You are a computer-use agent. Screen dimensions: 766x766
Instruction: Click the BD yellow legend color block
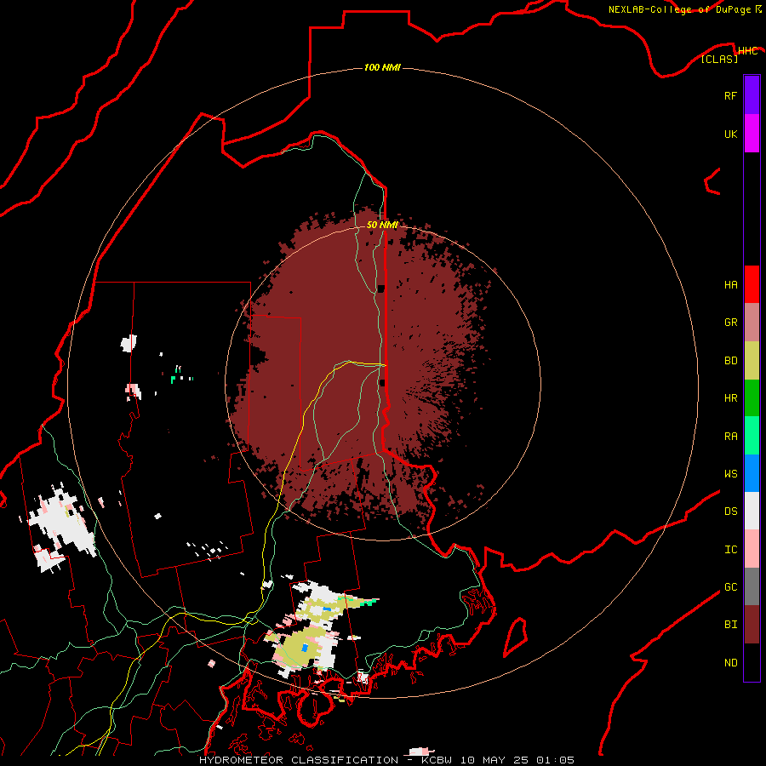(752, 361)
